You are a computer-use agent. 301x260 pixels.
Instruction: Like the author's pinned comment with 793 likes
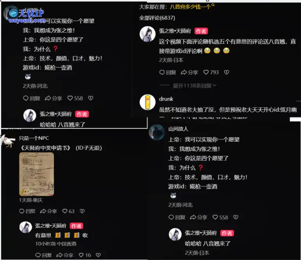tap(211, 72)
